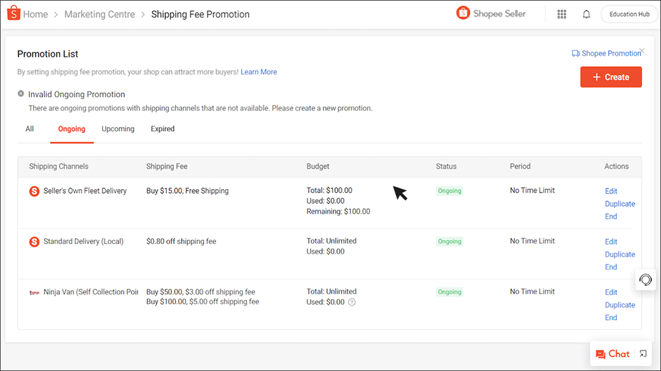Close the Promotion List panel
This screenshot has width=661, height=371.
pos(642,50)
